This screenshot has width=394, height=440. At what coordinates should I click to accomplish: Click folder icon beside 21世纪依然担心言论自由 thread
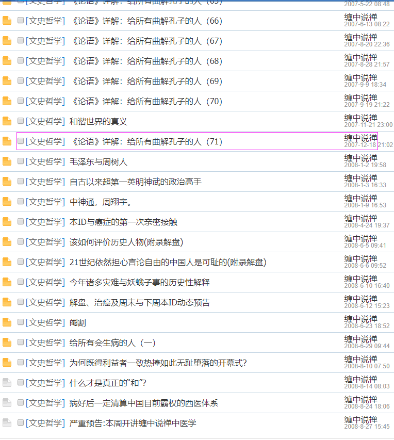[7, 262]
